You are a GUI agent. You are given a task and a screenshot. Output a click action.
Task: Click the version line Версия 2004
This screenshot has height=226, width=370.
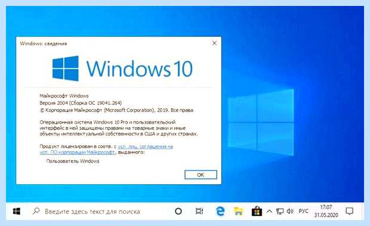[x=81, y=103]
